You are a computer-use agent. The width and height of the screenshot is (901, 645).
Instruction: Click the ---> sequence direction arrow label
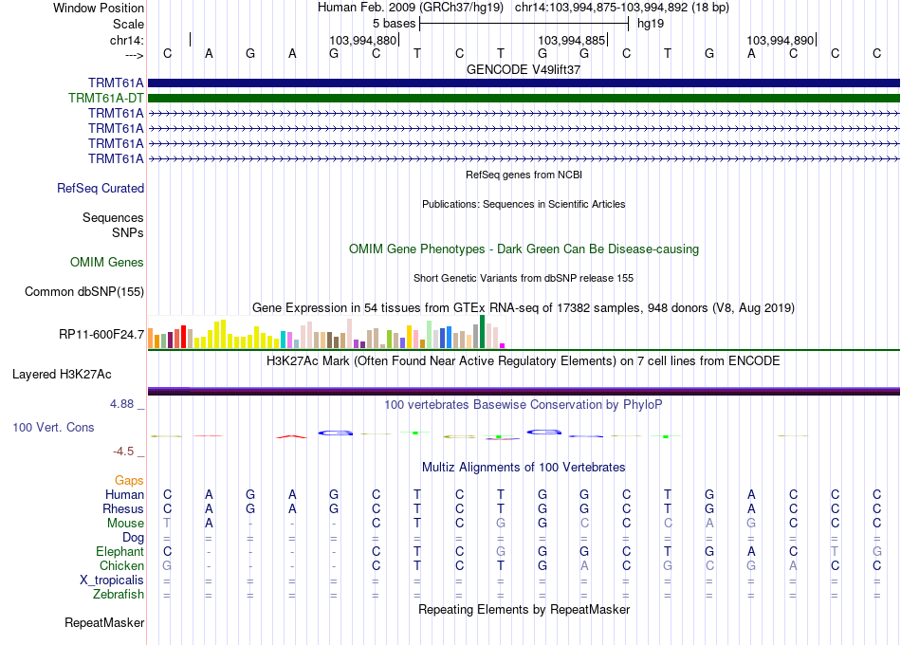(x=134, y=55)
